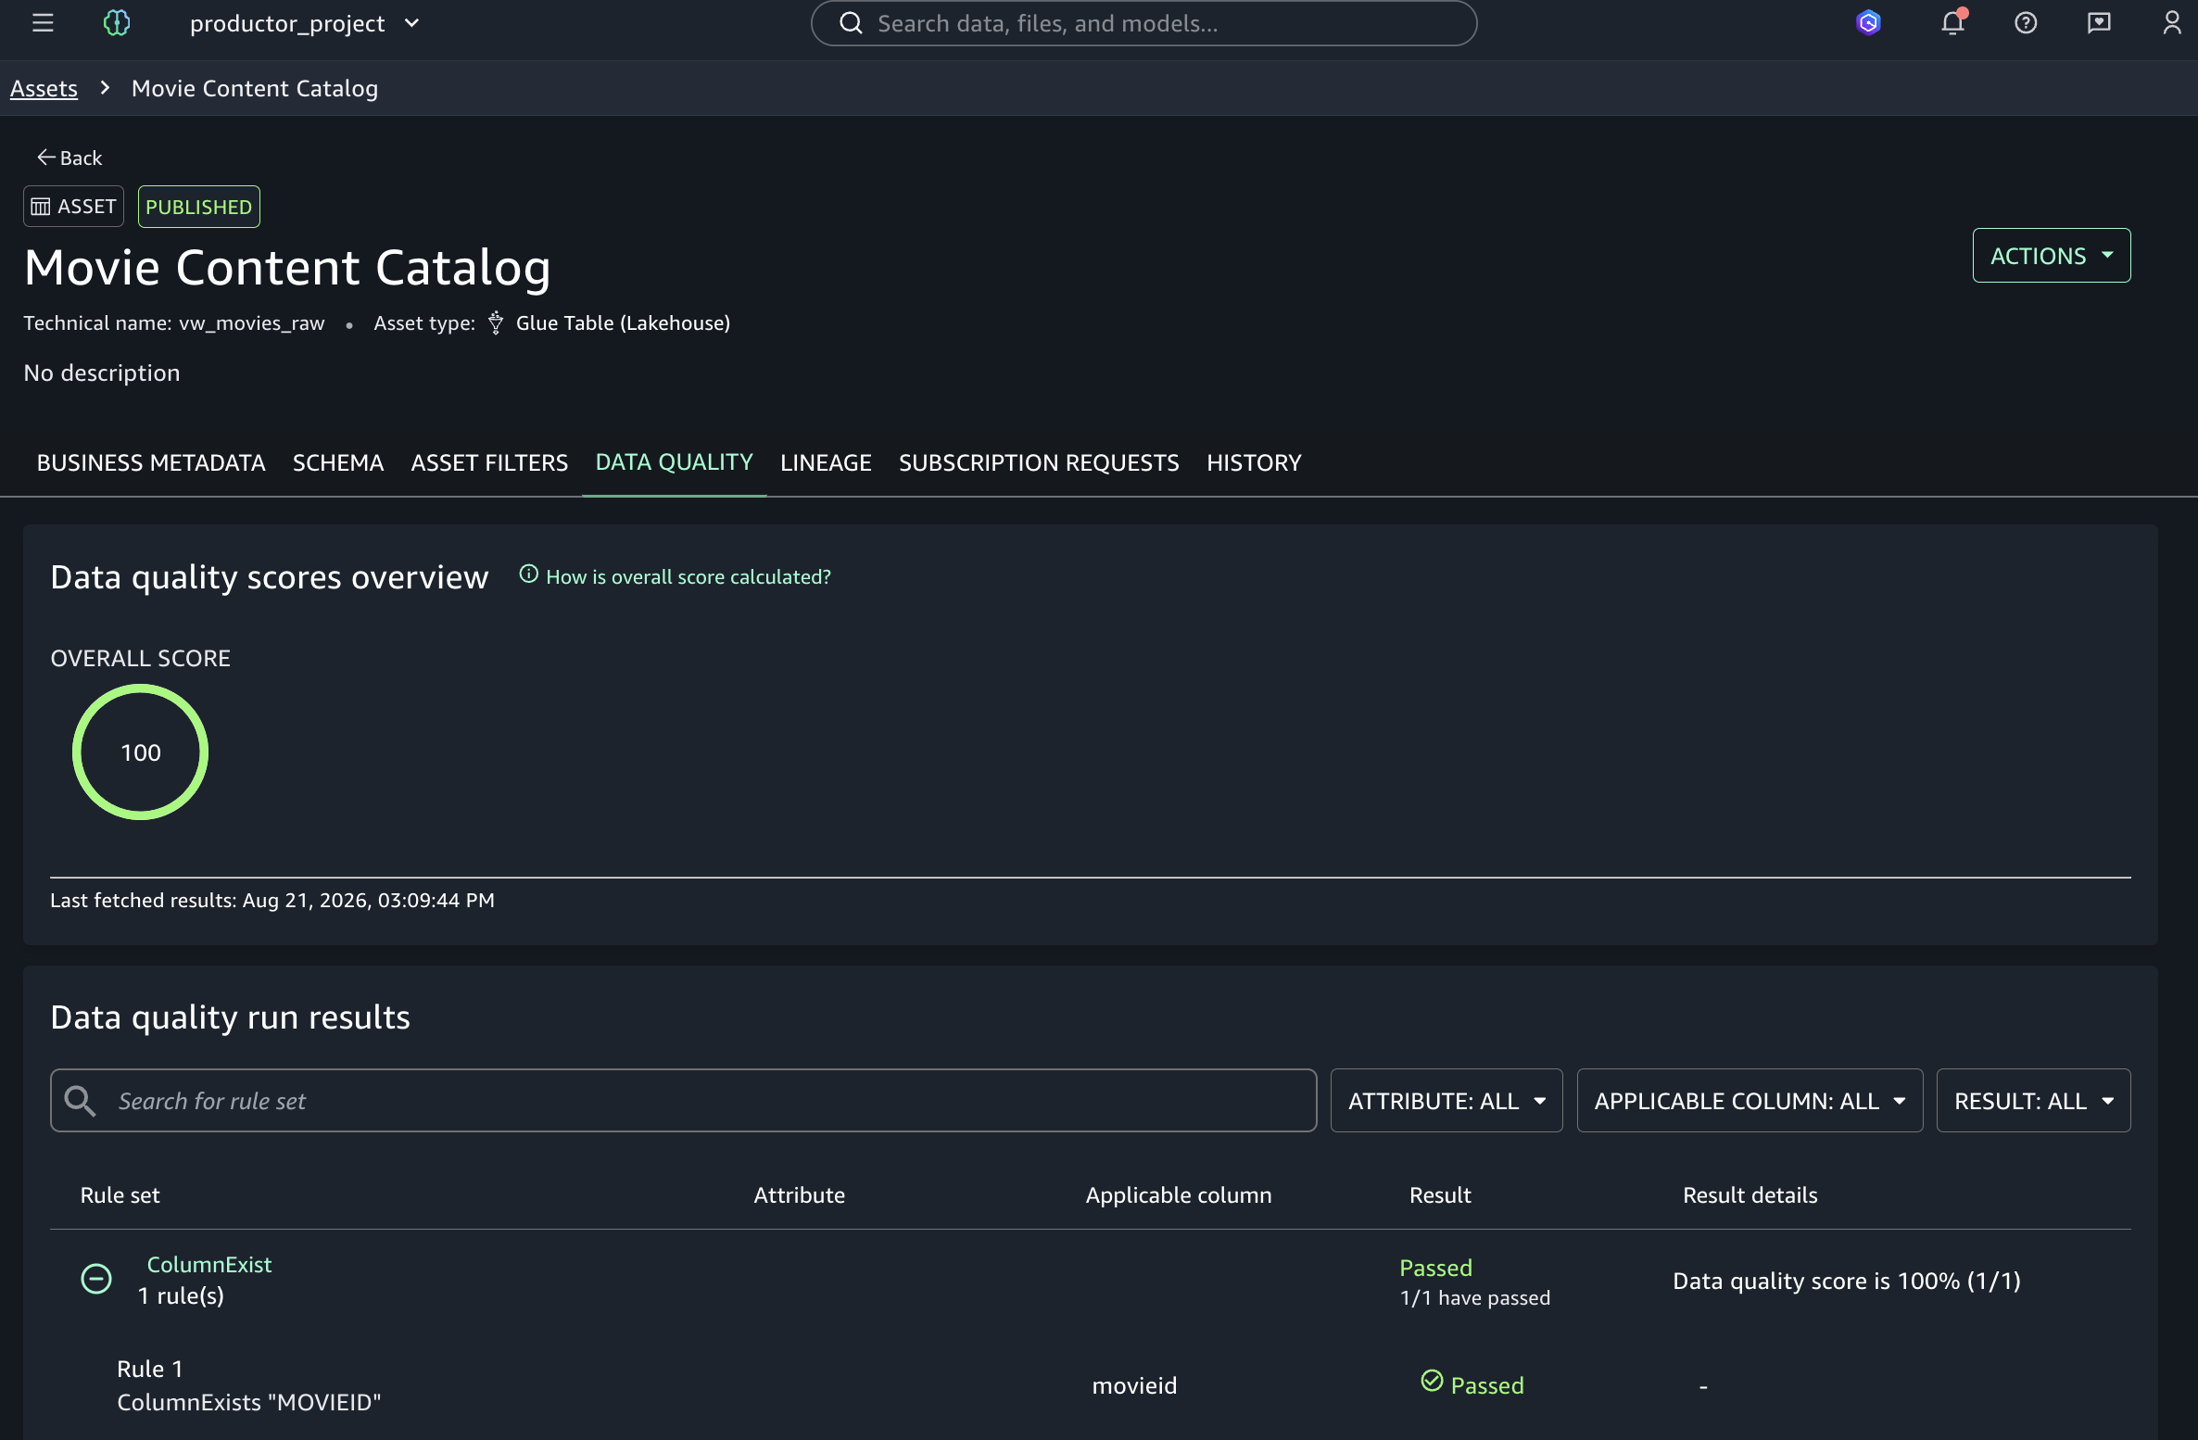Focus the Search for rule set field
The height and width of the screenshot is (1440, 2198).
684,1100
